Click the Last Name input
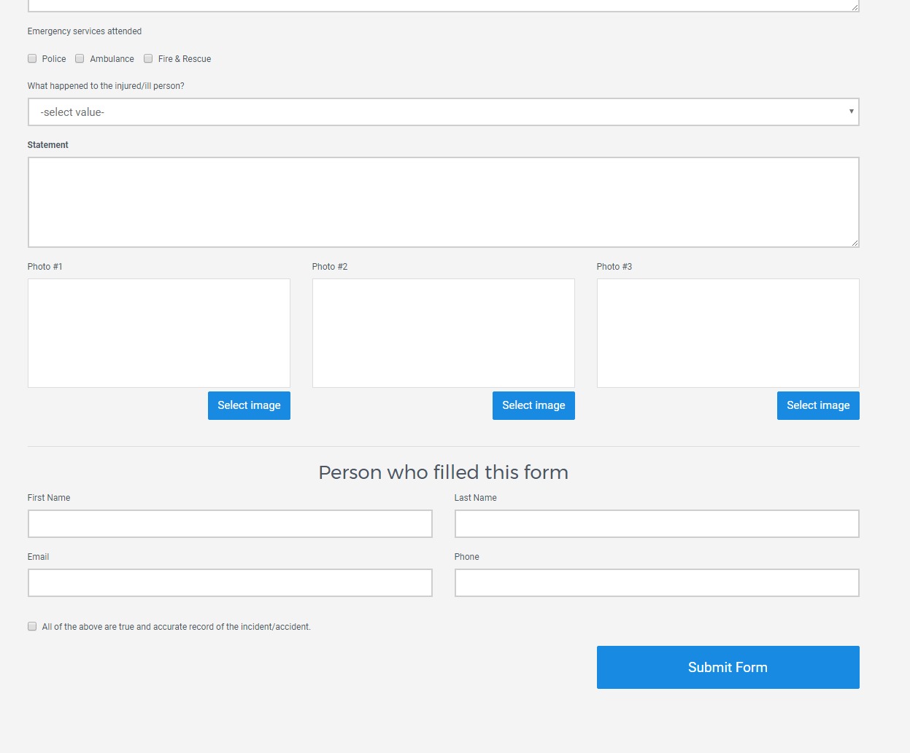This screenshot has width=910, height=753. tap(657, 524)
